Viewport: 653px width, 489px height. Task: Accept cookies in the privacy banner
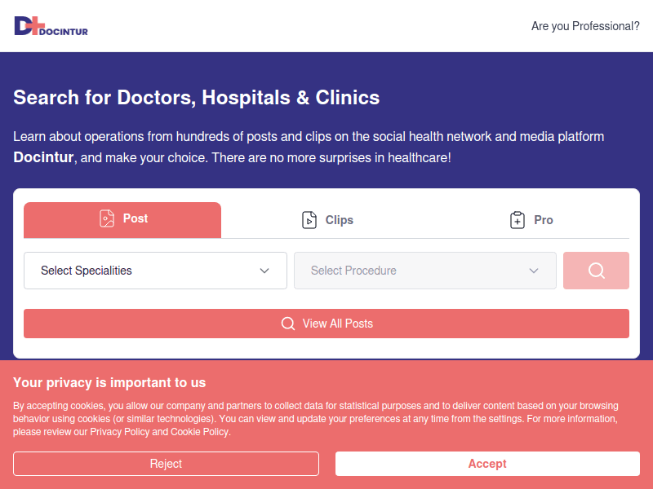[x=487, y=464]
